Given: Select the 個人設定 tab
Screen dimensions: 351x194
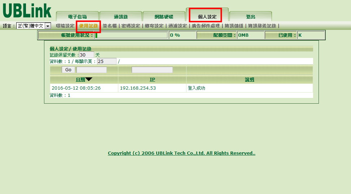Looking at the screenshot, I should pos(207,17).
